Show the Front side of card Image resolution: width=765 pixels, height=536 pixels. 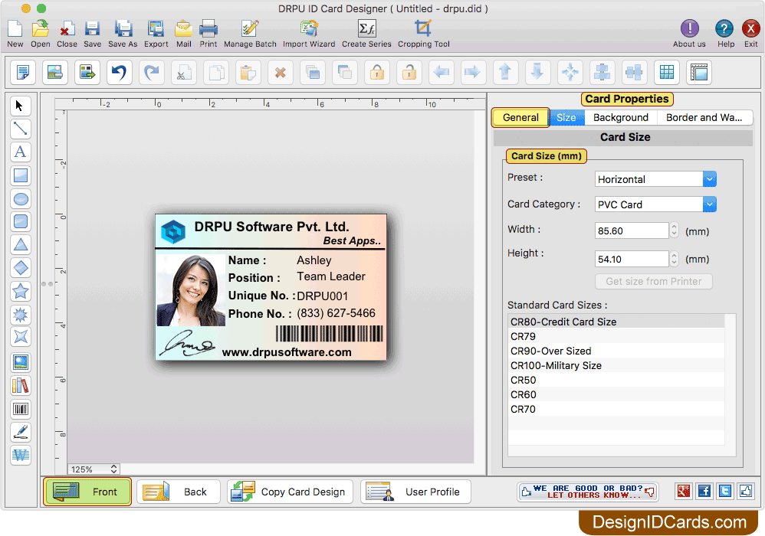(x=87, y=492)
